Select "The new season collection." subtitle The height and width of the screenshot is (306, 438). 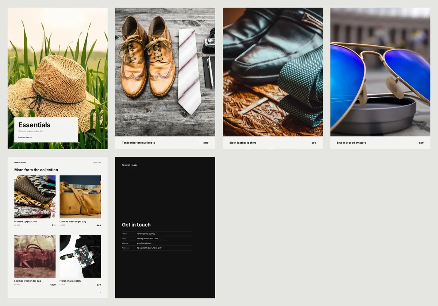click(31, 131)
